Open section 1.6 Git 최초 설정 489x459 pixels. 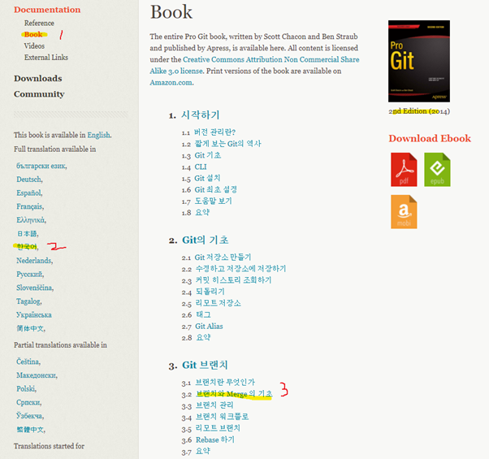click(216, 189)
